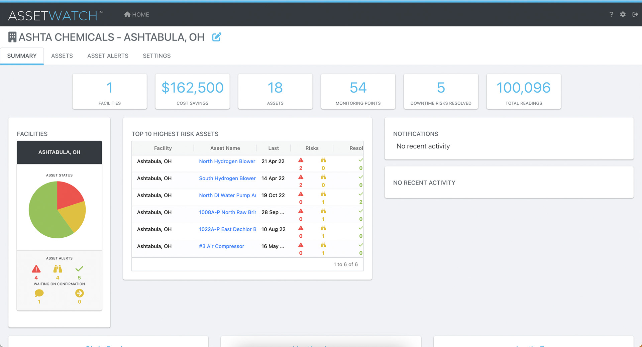The height and width of the screenshot is (347, 642).
Task: Click '10 Aug 22' date cell
Action: [274, 230]
